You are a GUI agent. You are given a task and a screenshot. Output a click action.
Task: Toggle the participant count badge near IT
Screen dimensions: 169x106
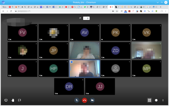pos(86,18)
